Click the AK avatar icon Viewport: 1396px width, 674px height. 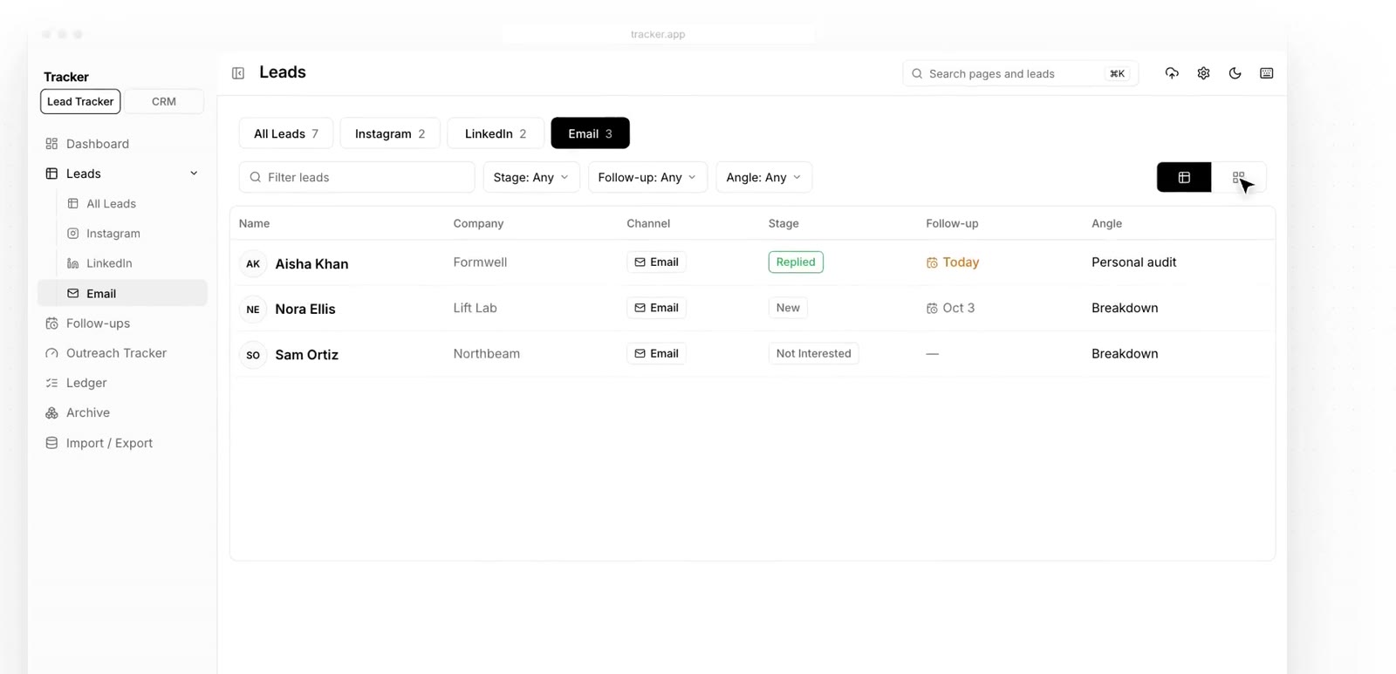[253, 263]
